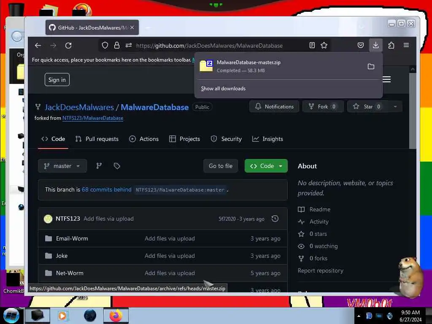
Task: View branches using the branch icon
Action: [99, 166]
